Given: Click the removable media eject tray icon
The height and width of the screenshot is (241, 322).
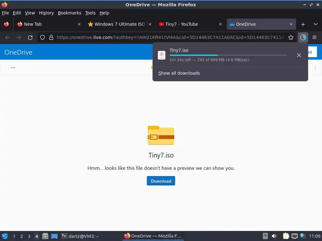Looking at the screenshot, I should click(265, 236).
